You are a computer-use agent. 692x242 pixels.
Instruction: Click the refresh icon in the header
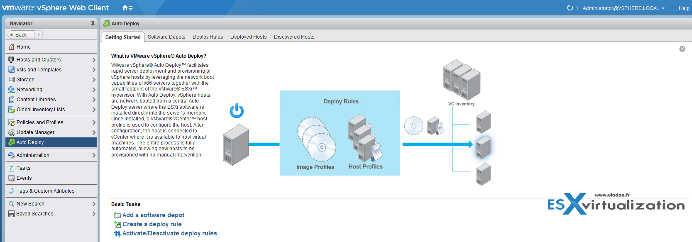[570, 8]
